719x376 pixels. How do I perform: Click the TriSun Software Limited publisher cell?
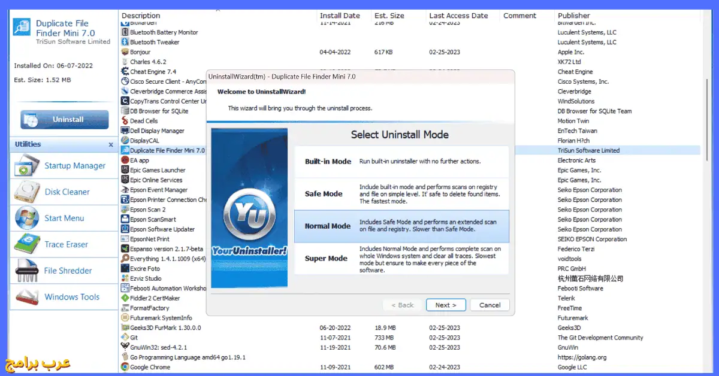coord(588,150)
